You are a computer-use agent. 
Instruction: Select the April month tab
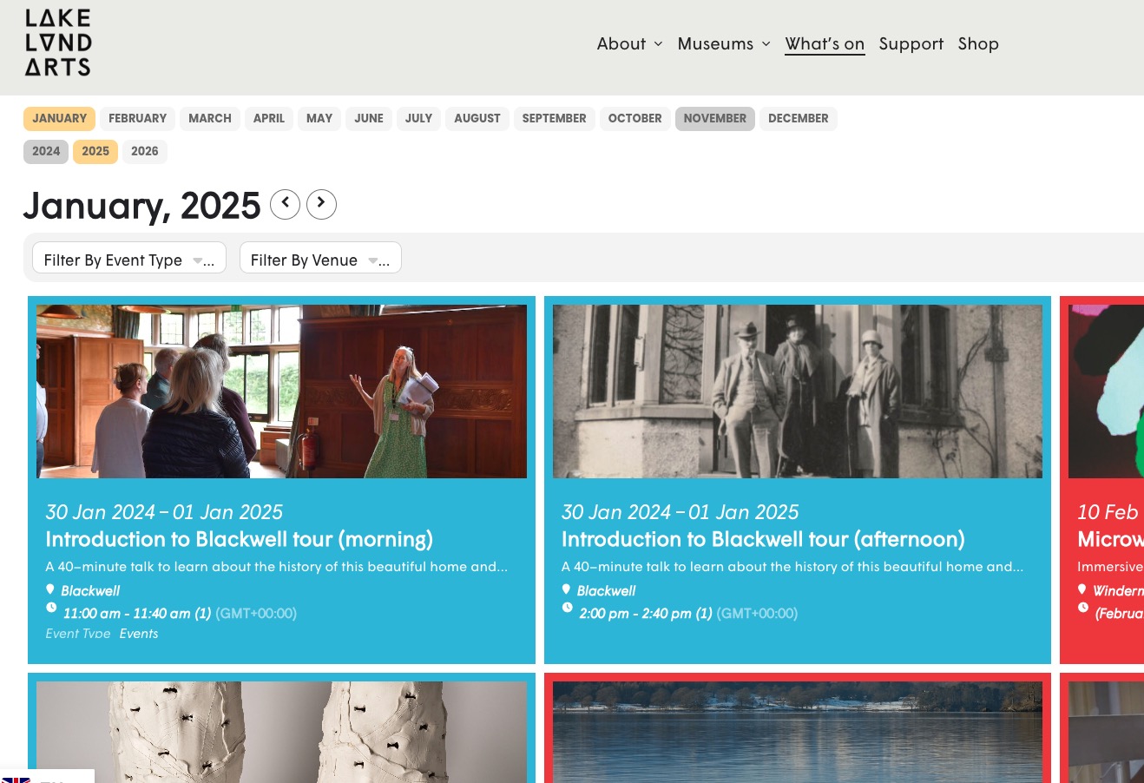[269, 119]
